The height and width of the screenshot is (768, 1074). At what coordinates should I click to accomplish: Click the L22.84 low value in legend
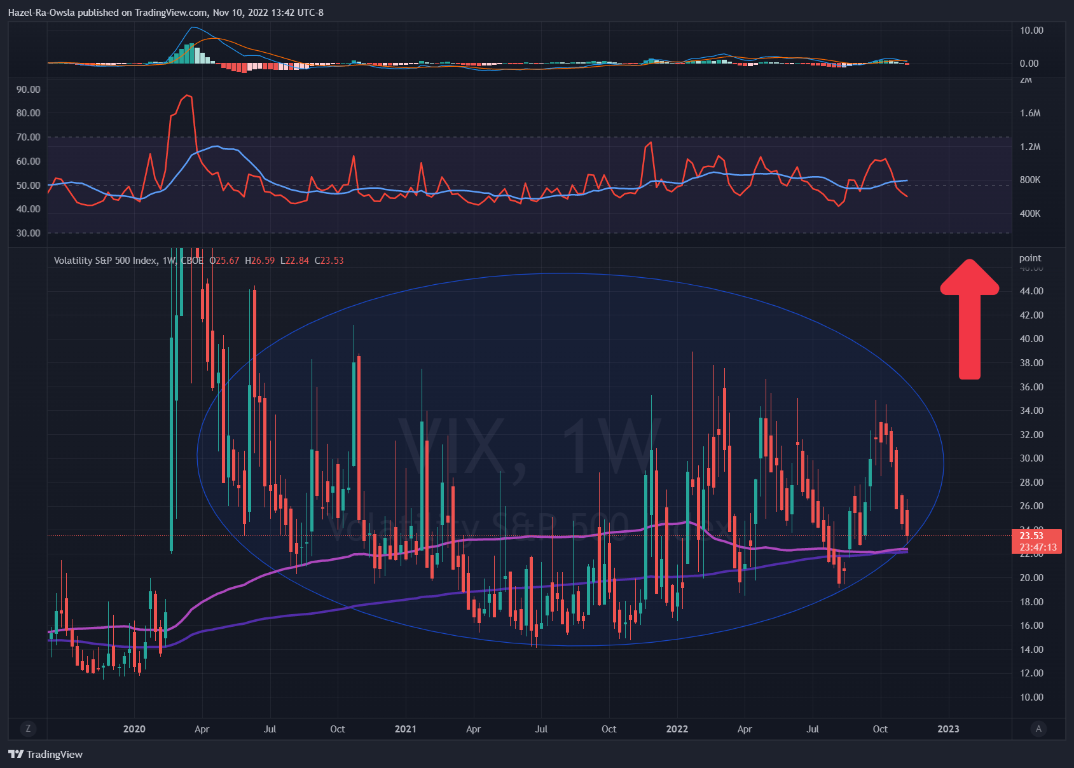[295, 261]
